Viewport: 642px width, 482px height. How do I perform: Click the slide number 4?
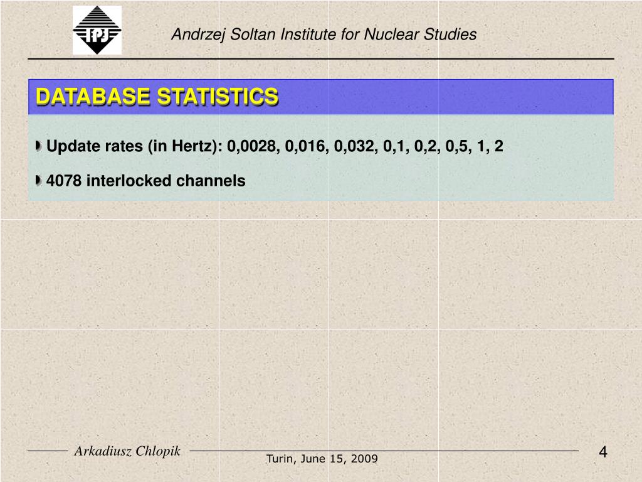pos(603,452)
